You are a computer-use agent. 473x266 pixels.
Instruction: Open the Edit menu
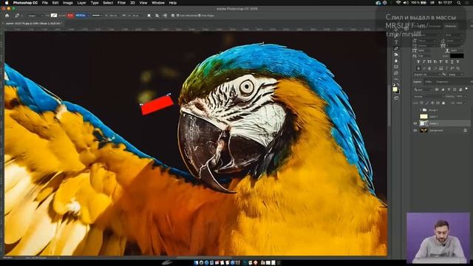click(x=55, y=3)
